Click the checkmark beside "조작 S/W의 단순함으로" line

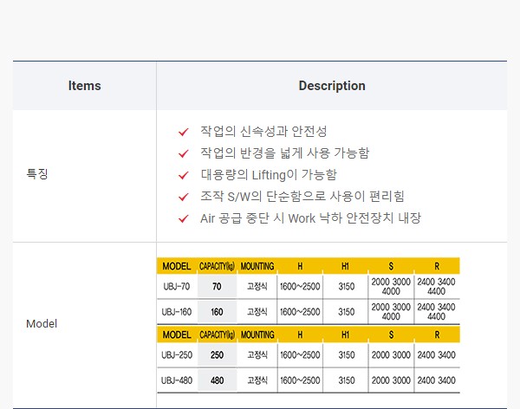(183, 197)
